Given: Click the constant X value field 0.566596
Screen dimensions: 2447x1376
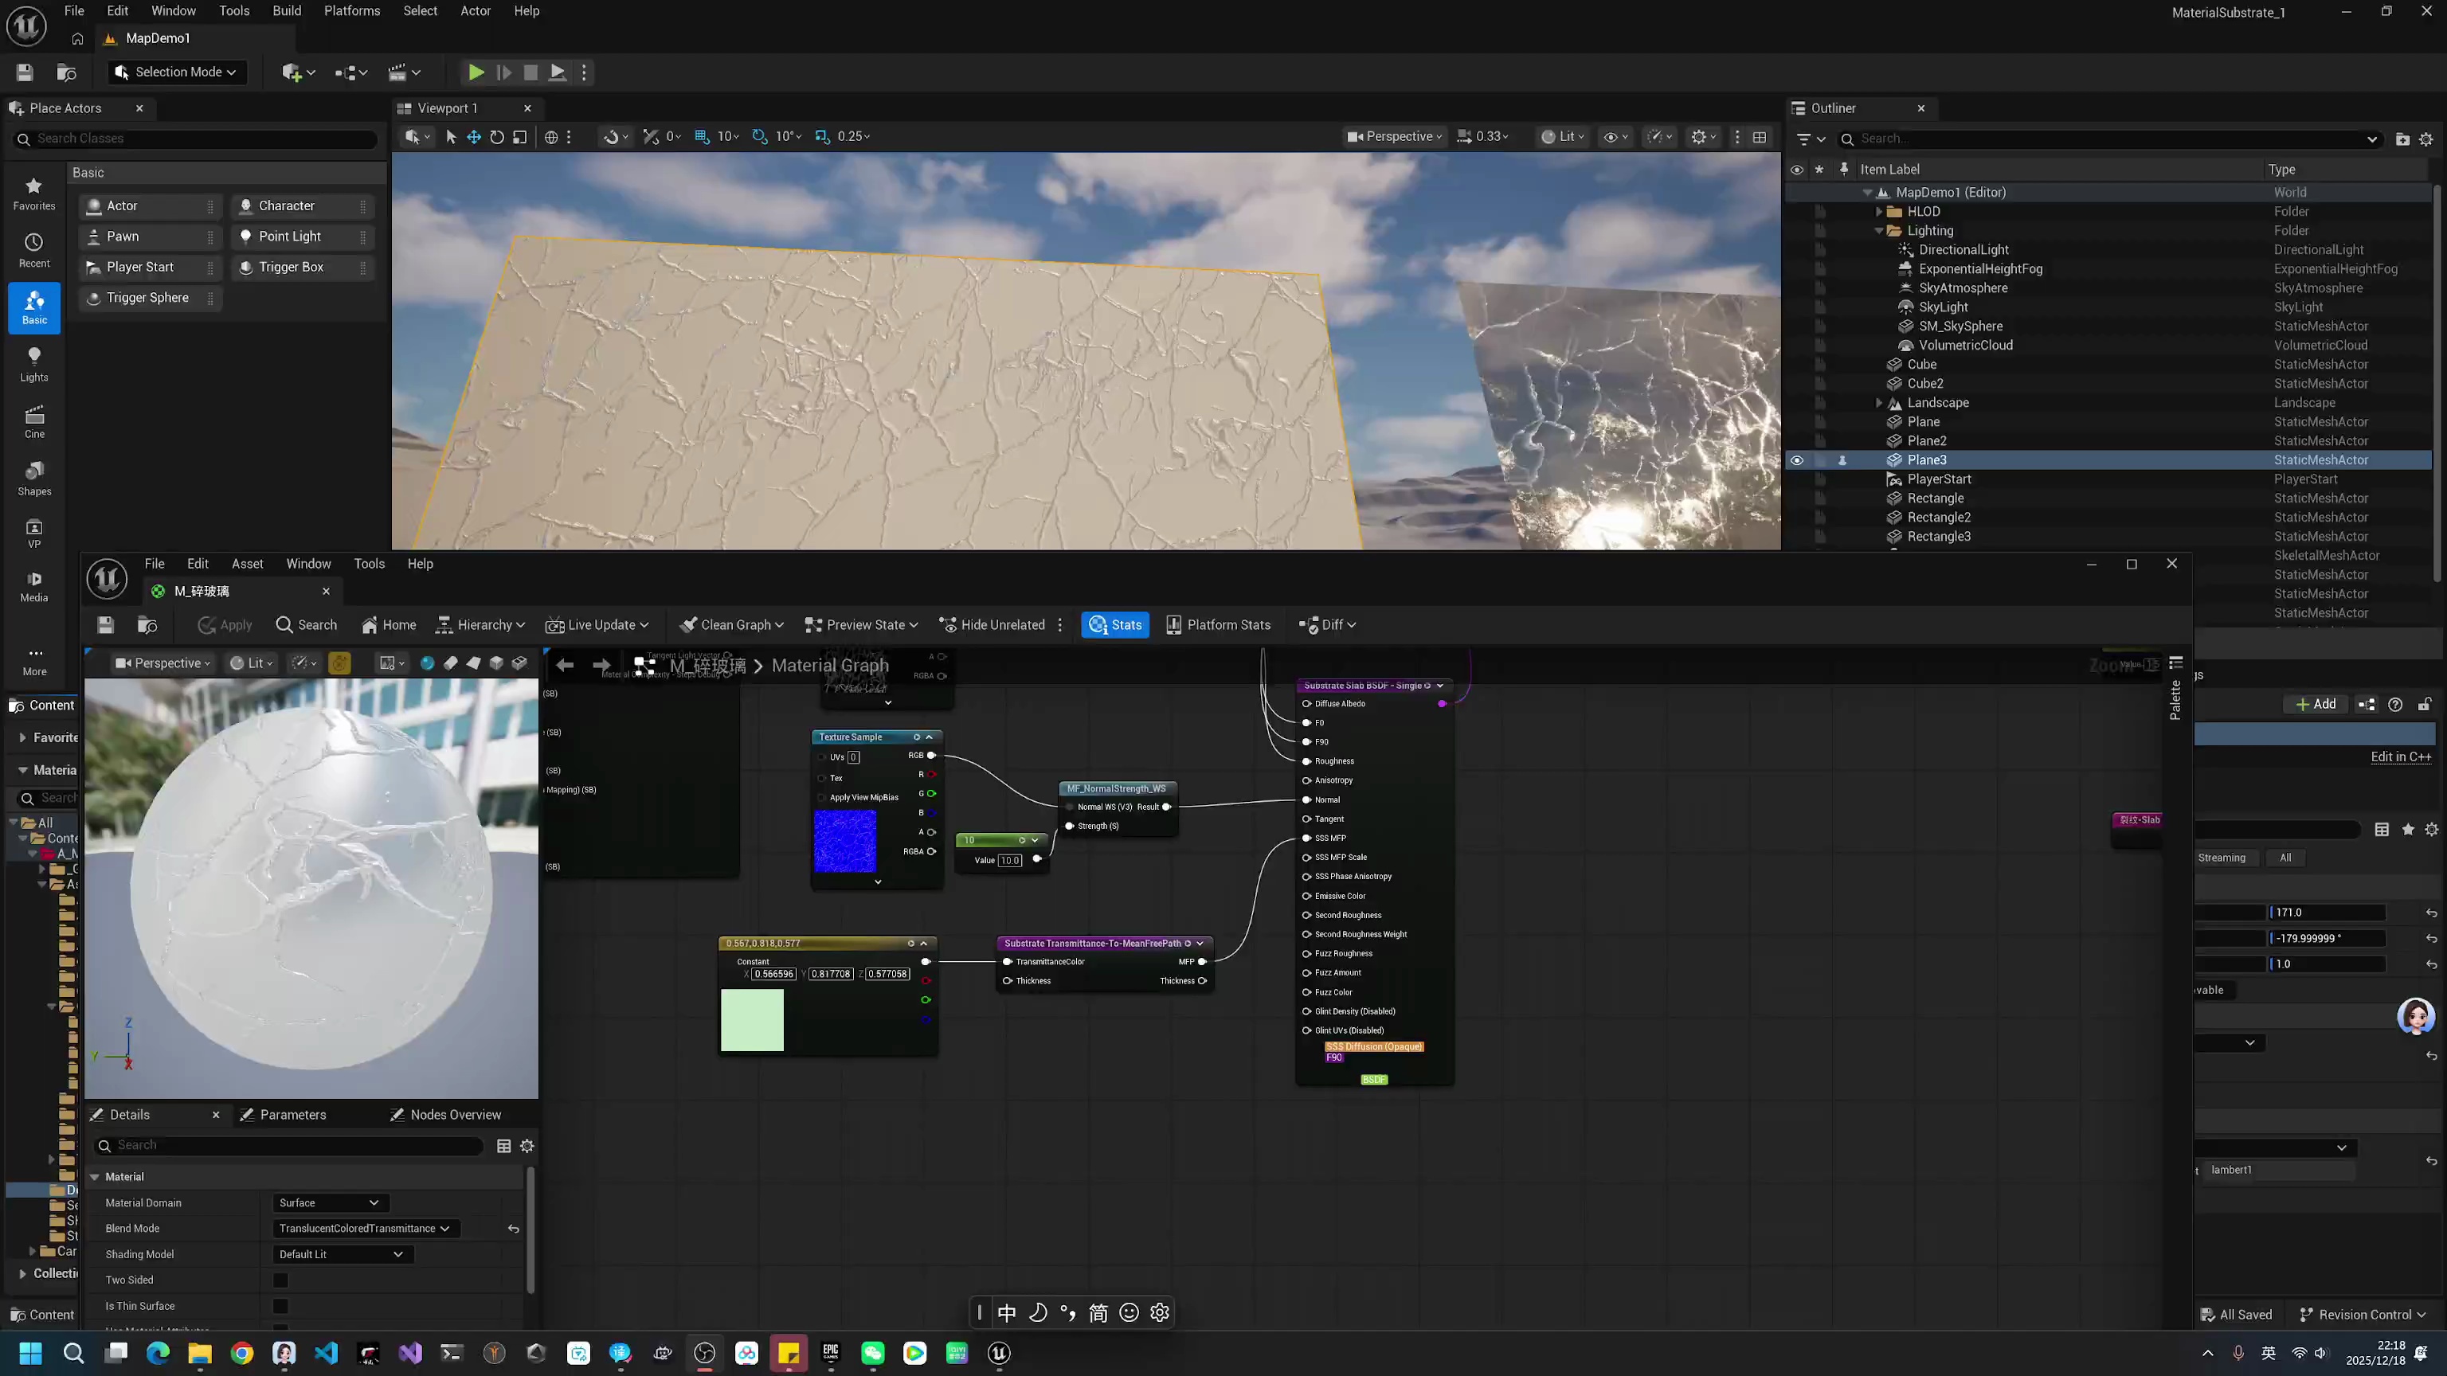Looking at the screenshot, I should click(x=774, y=975).
